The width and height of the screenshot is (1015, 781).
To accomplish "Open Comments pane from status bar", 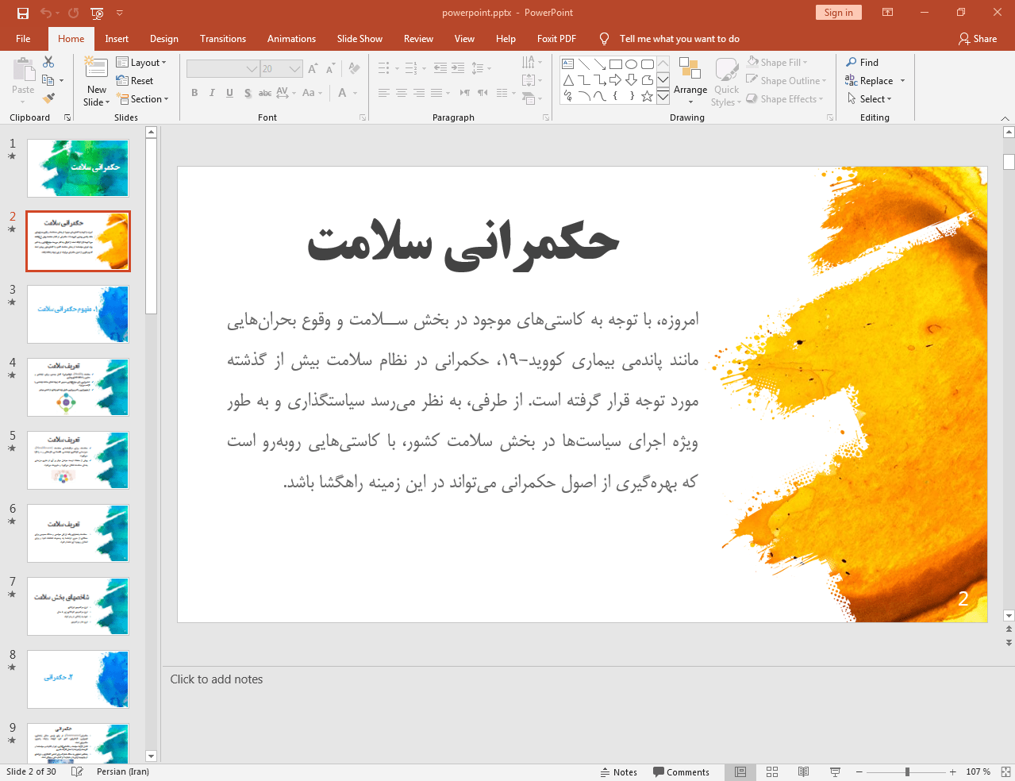I will click(681, 772).
